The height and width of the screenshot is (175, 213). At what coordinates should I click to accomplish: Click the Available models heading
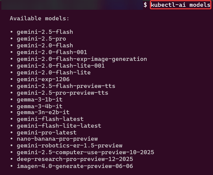[x=40, y=19]
